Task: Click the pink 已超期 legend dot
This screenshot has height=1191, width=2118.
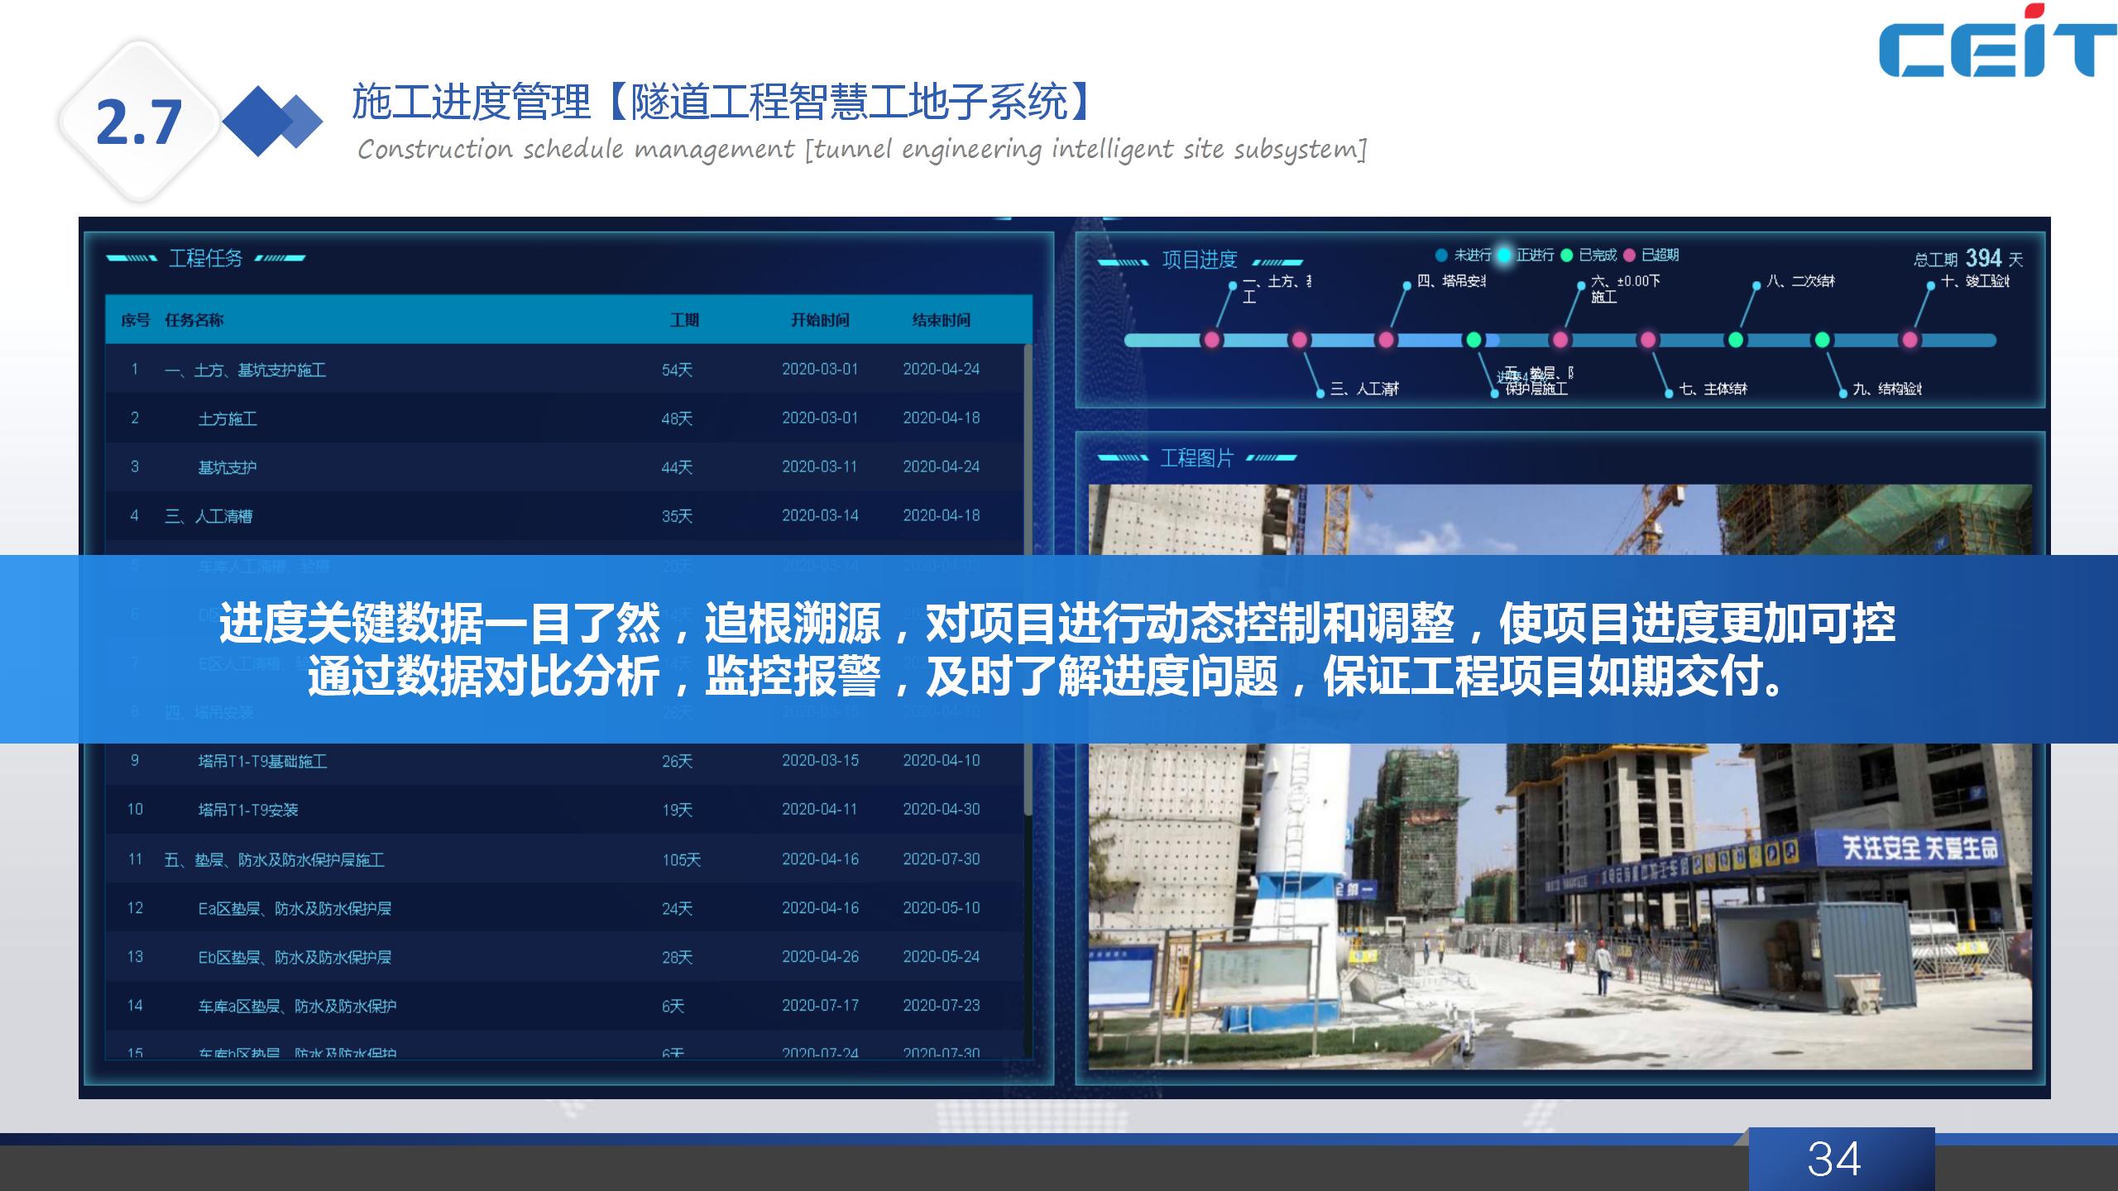Action: pyautogui.click(x=1629, y=256)
